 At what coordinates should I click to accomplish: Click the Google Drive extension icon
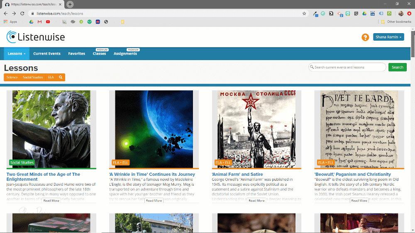click(x=364, y=14)
